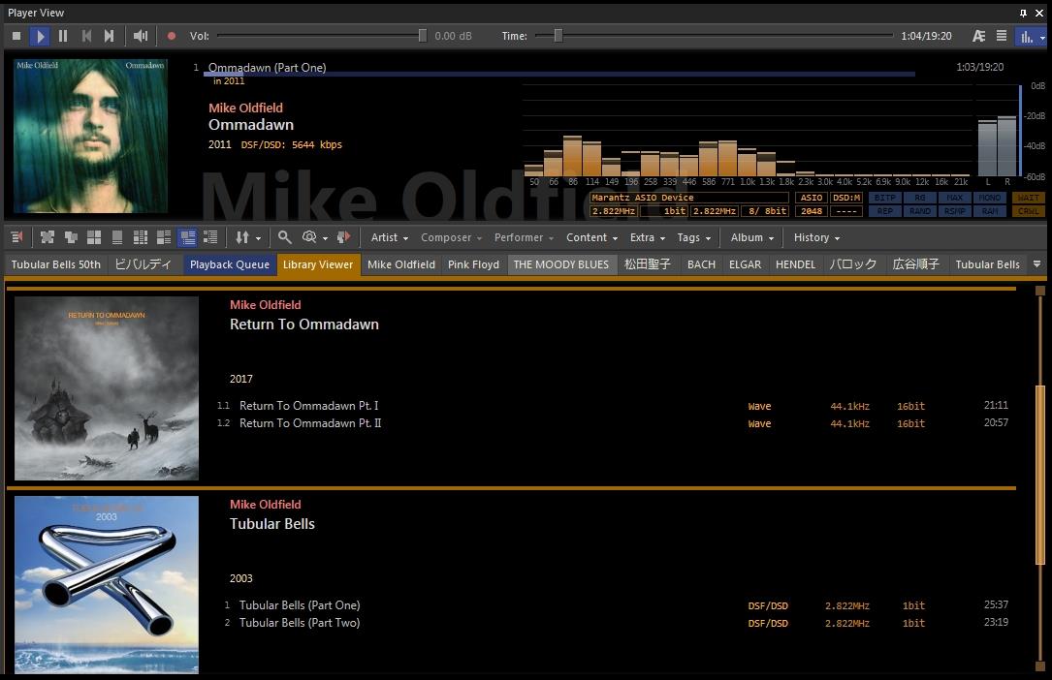Toggle the WAIT indicator
Image resolution: width=1052 pixels, height=680 pixels.
tap(1028, 198)
